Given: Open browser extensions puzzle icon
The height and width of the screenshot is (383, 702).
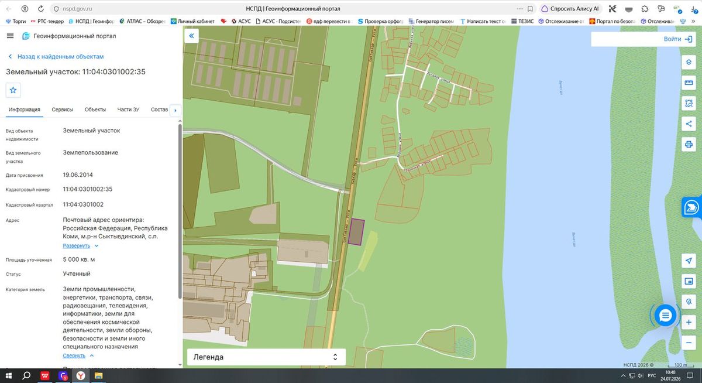Looking at the screenshot, I should click(645, 9).
